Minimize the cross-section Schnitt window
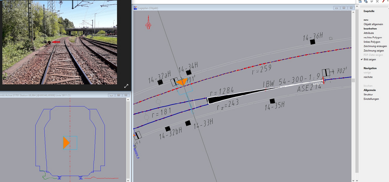Image resolution: width=389 pixels, height=182 pixels. click(x=111, y=95)
